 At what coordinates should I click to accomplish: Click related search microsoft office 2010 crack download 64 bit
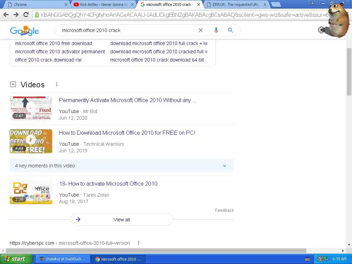[x=157, y=60]
